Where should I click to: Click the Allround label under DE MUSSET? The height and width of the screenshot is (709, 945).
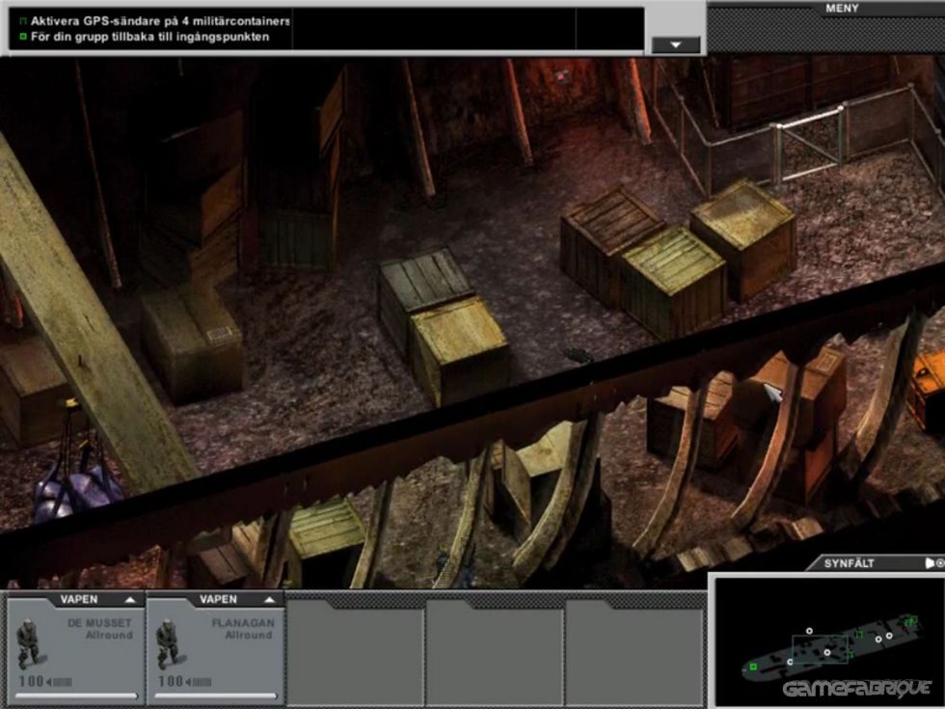(x=109, y=636)
